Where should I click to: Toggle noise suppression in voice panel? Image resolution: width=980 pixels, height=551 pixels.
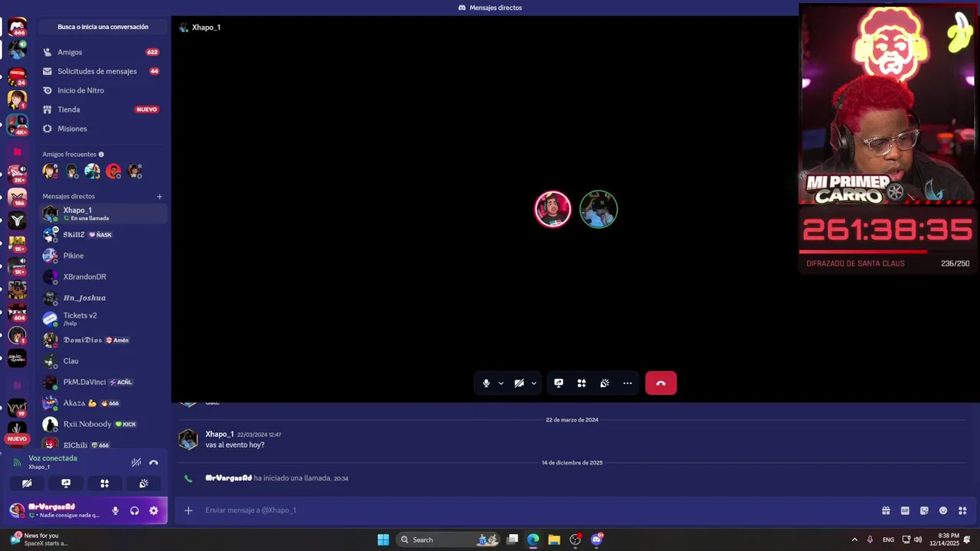pos(136,462)
